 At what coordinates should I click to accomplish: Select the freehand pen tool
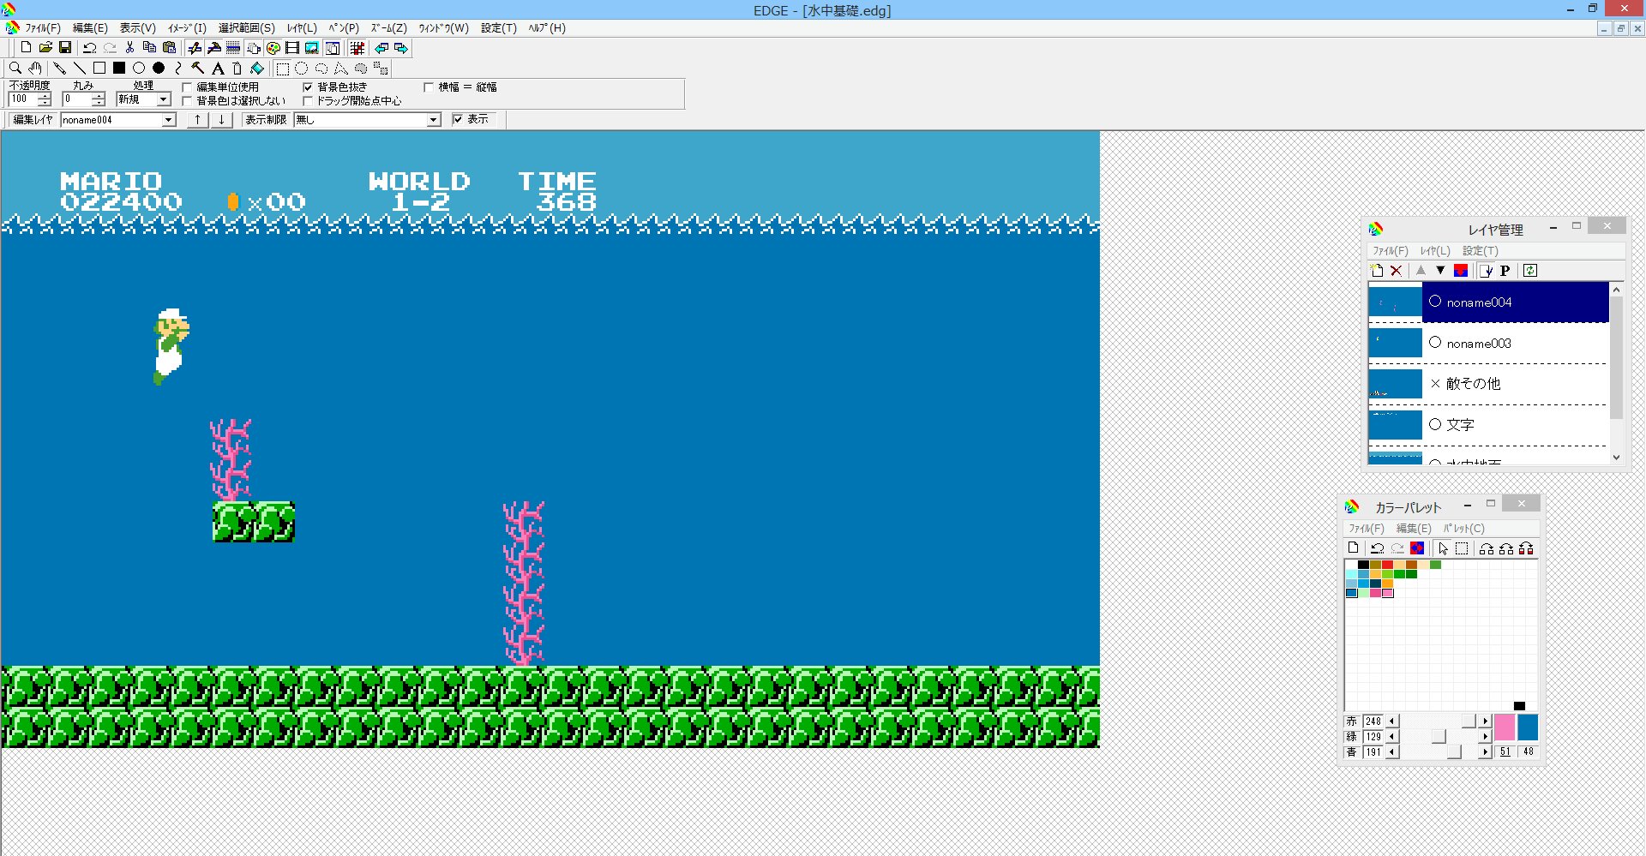point(59,69)
